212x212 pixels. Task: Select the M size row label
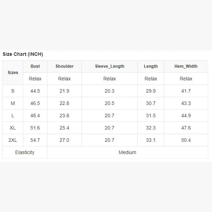13,103
